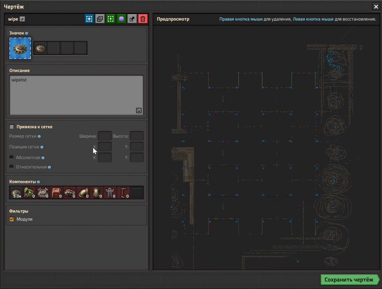Click the duplicate blueprint icon
Image resolution: width=382 pixels, height=289 pixels.
pos(100,19)
